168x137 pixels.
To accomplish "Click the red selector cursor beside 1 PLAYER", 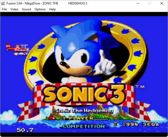I will [53, 118].
